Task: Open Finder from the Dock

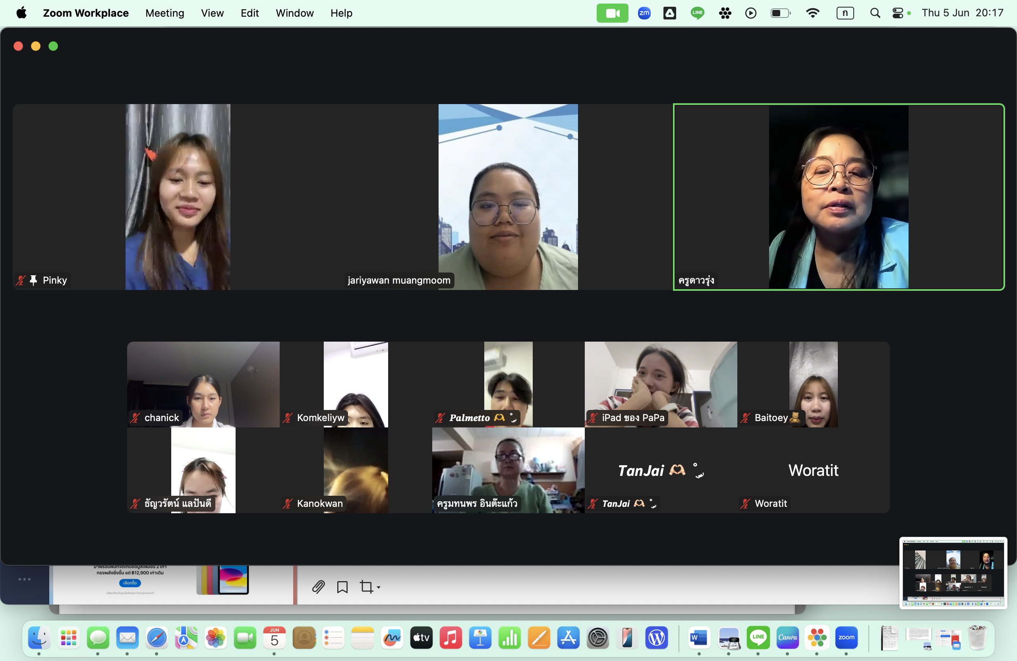Action: pos(39,638)
